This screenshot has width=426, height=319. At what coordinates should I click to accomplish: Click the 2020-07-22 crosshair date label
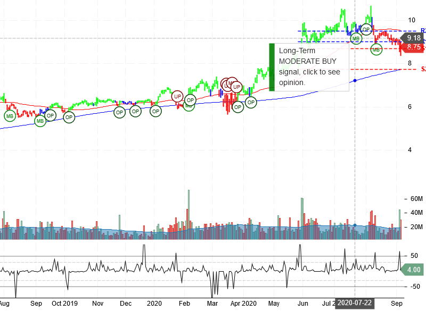click(x=355, y=303)
